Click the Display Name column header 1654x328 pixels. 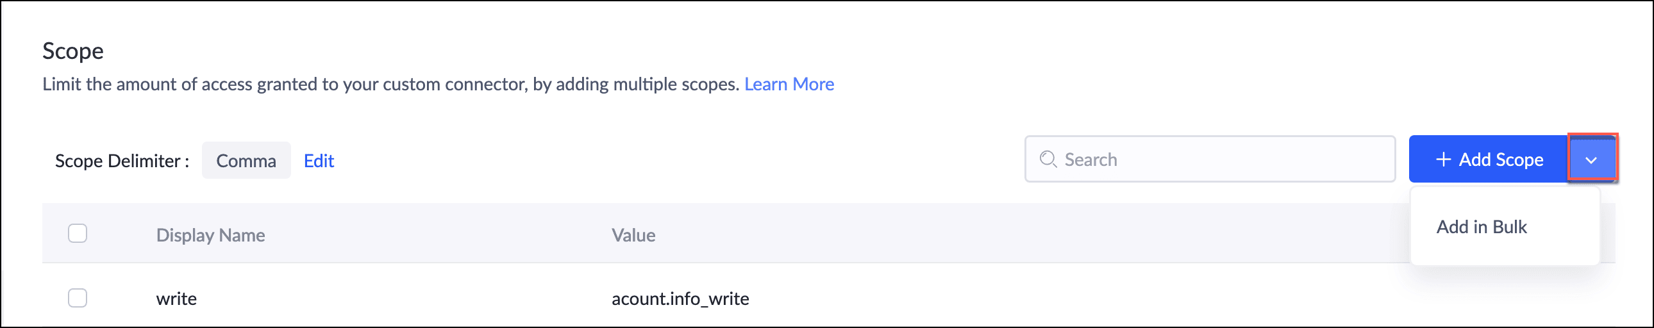pyautogui.click(x=210, y=235)
